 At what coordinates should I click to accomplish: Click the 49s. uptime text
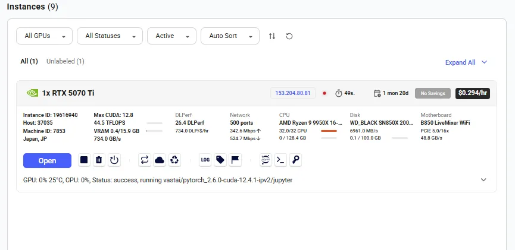(349, 93)
